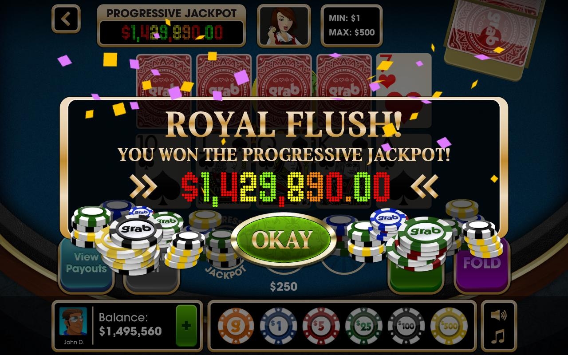
Task: Go back with the left chevron button
Action: [66, 19]
